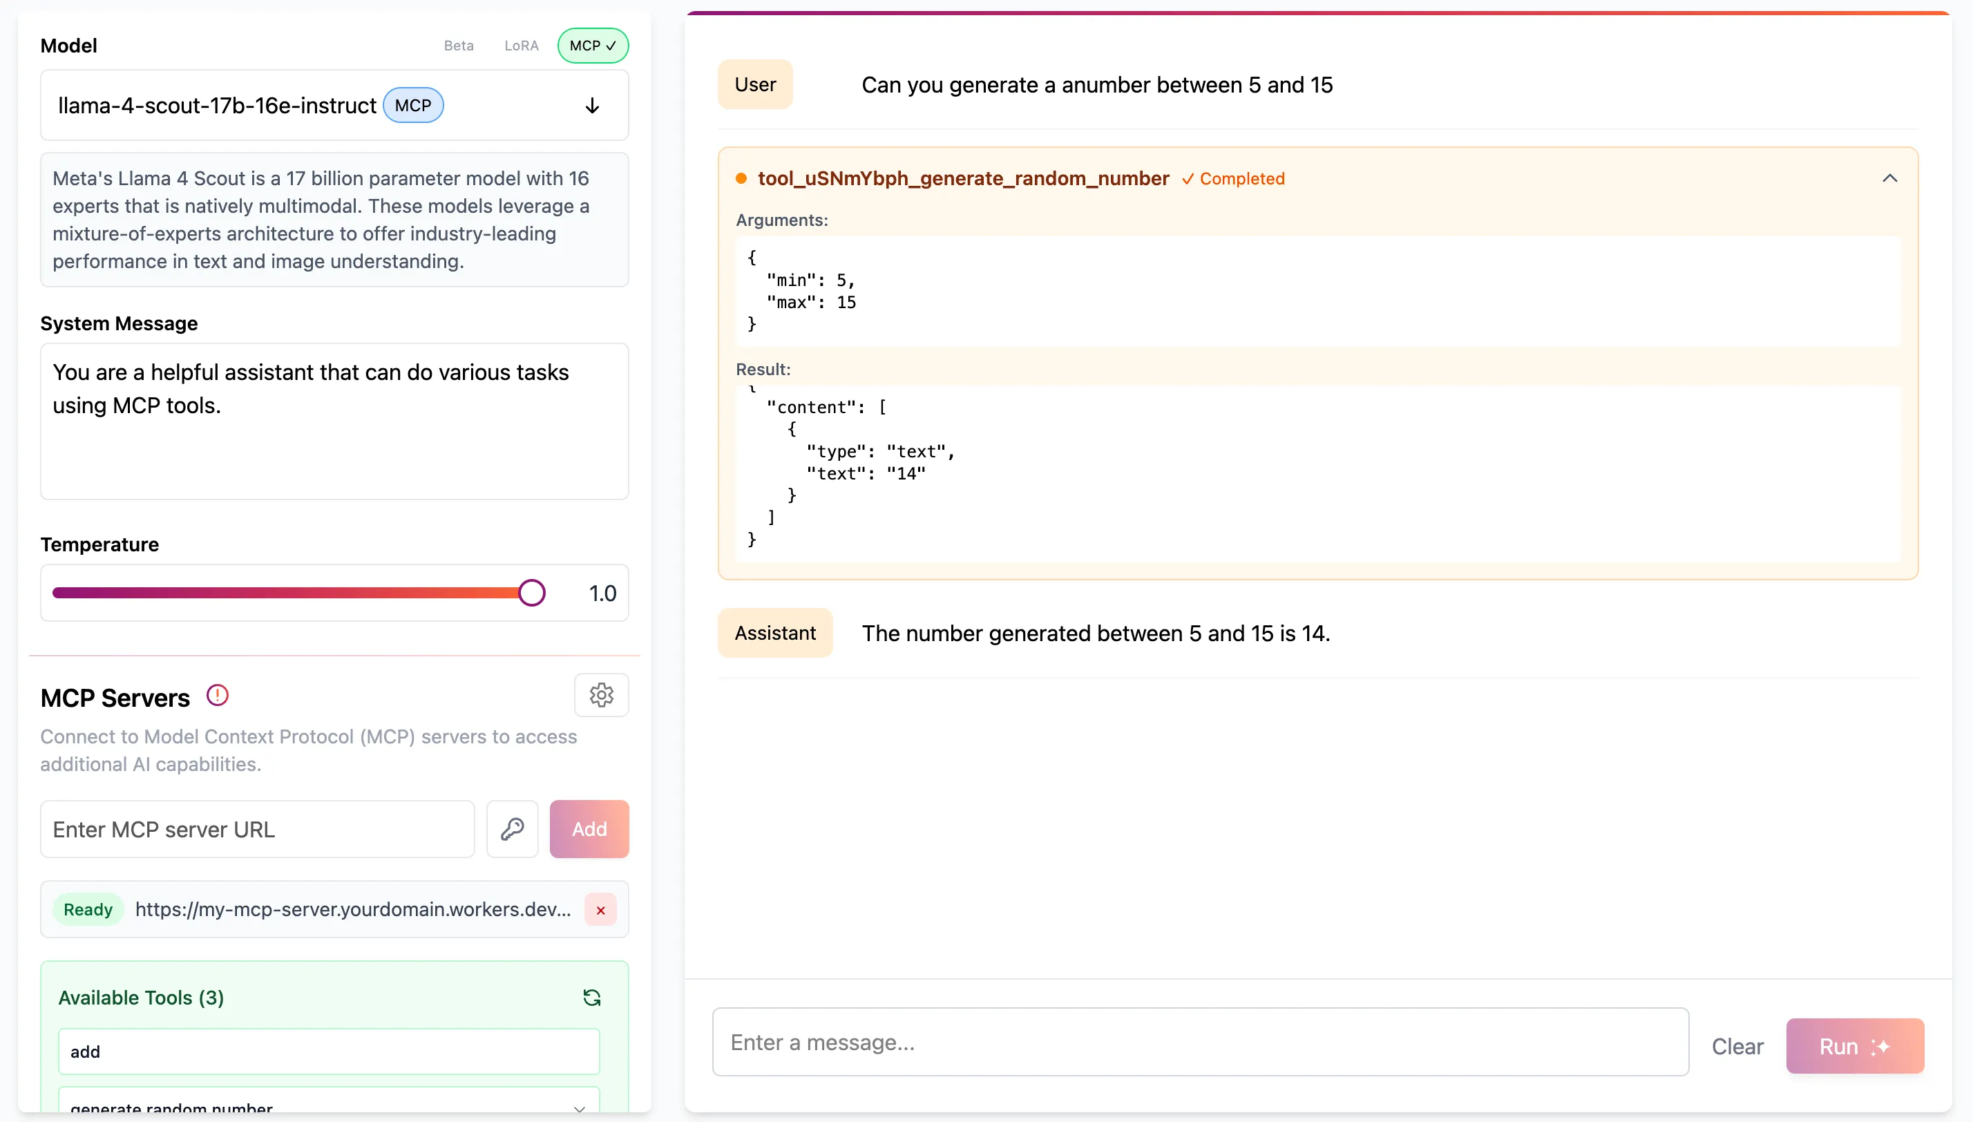Click Add to register a new MCP server
Screen dimensions: 1973x1122
[589, 828]
